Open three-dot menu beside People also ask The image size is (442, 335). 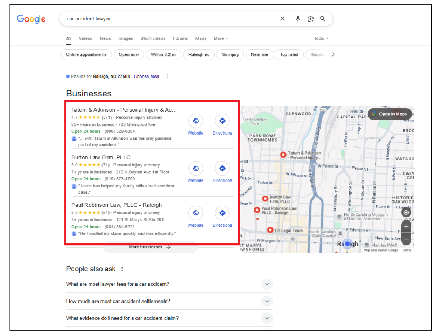tap(122, 269)
